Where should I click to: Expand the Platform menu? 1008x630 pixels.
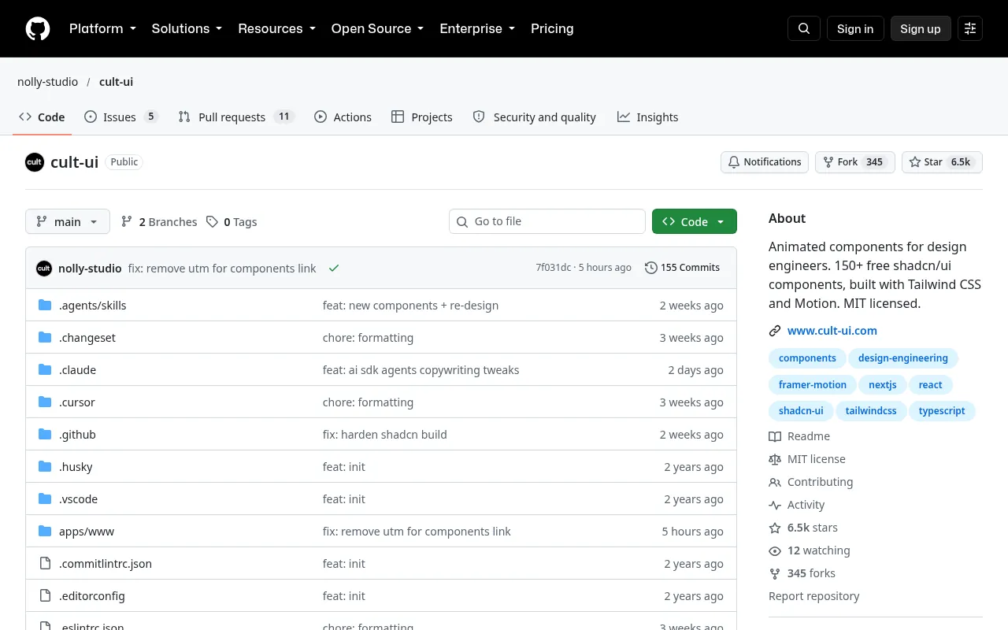(x=102, y=28)
